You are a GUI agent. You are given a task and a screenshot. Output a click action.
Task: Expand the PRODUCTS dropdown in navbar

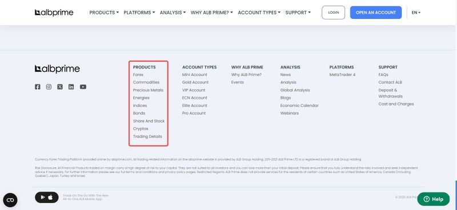(x=104, y=13)
